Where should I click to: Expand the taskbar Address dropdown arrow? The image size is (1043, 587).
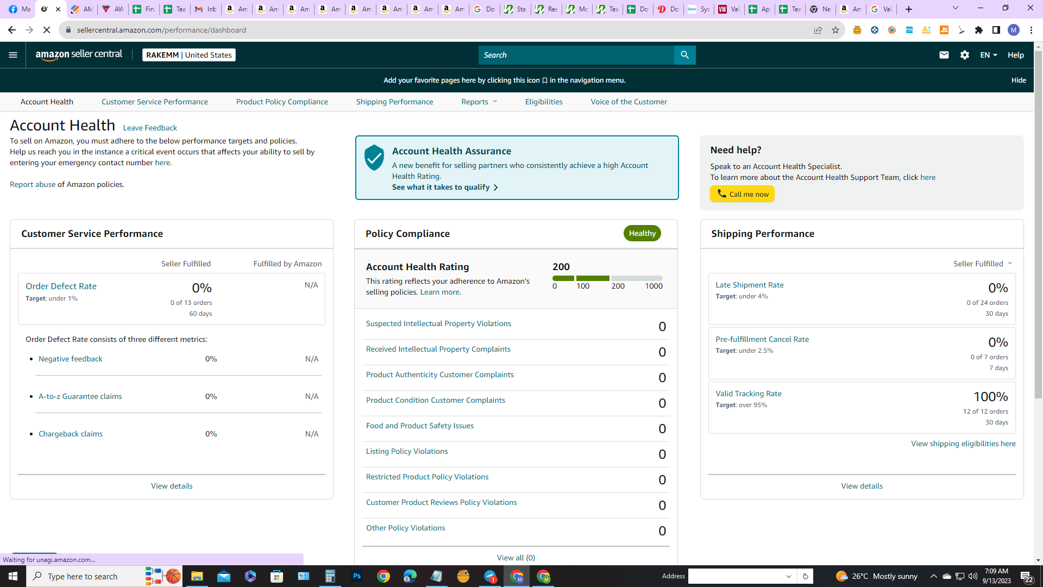[x=789, y=576]
